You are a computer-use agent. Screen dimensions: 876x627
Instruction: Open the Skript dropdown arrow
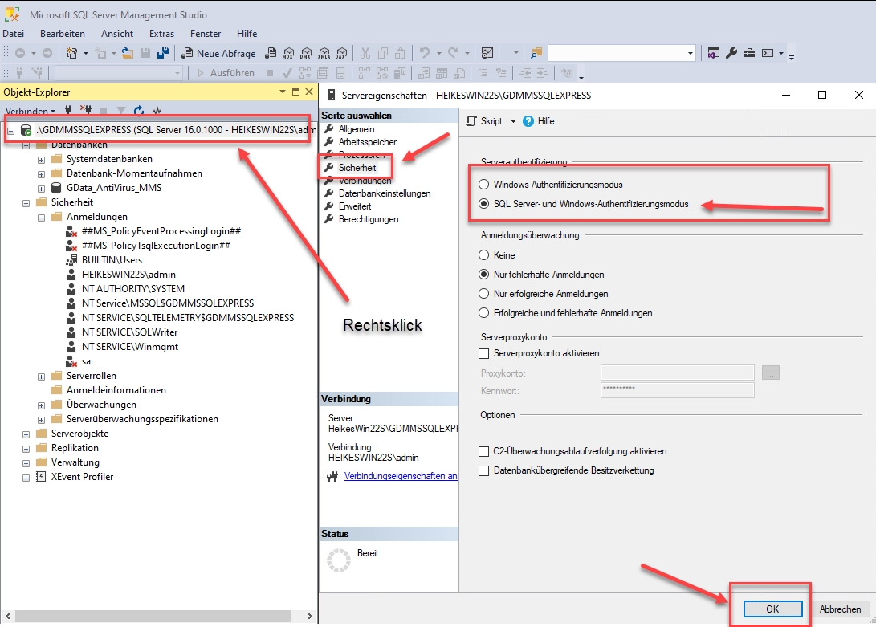513,121
